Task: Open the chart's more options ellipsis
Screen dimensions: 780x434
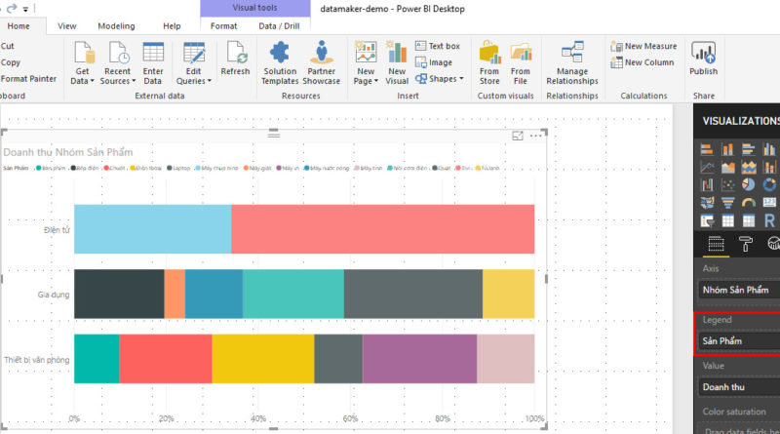Action: point(536,137)
